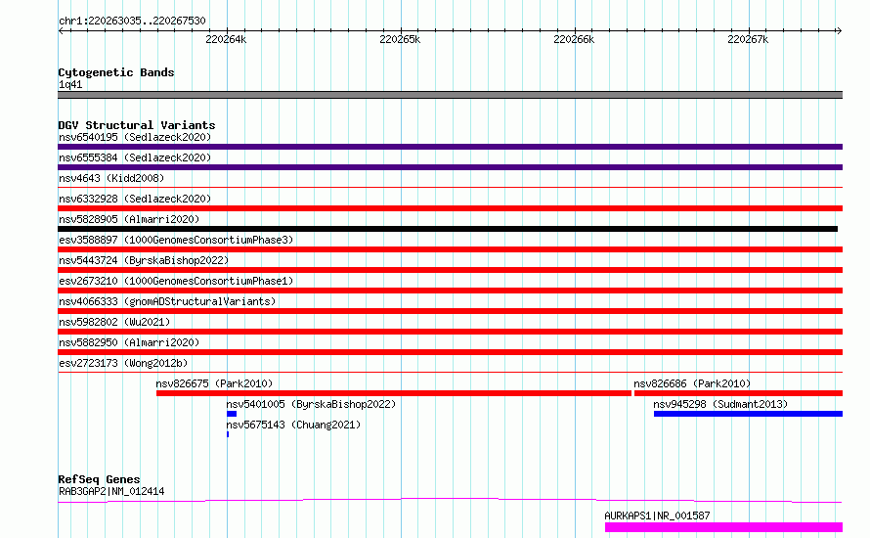870x538 pixels.
Task: Open variant nsv5401005 (ByrskaBishop2022) label
Action: [x=311, y=404]
